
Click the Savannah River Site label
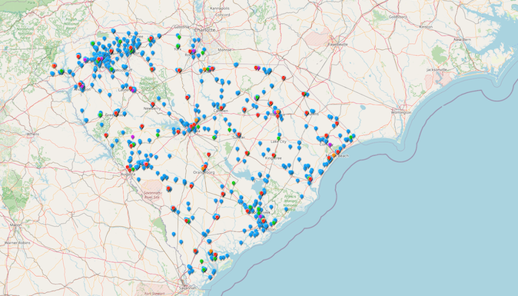click(151, 195)
